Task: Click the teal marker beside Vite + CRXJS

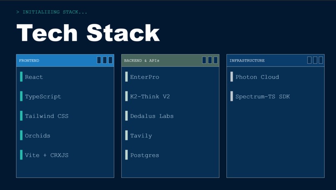Action: click(x=21, y=155)
